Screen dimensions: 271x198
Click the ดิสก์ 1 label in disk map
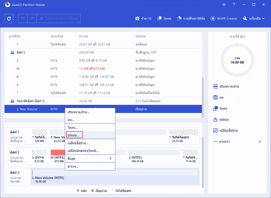[15, 132]
